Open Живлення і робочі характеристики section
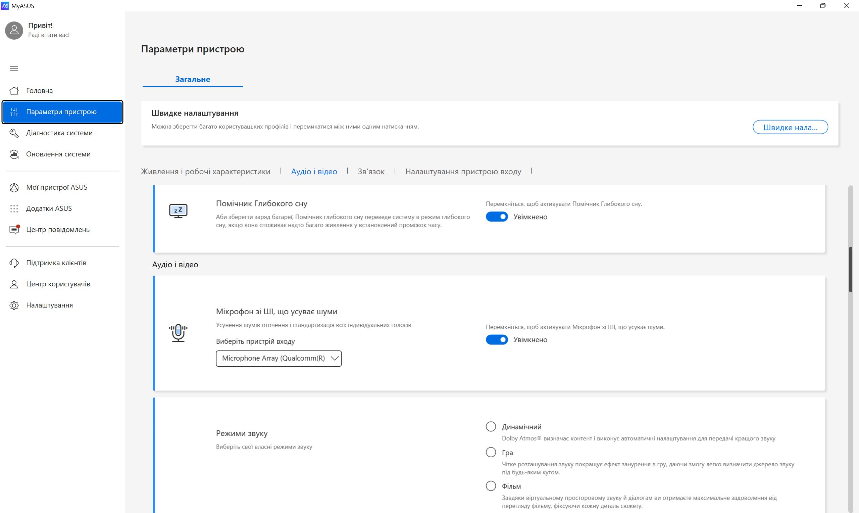The height and width of the screenshot is (513, 859). 205,172
